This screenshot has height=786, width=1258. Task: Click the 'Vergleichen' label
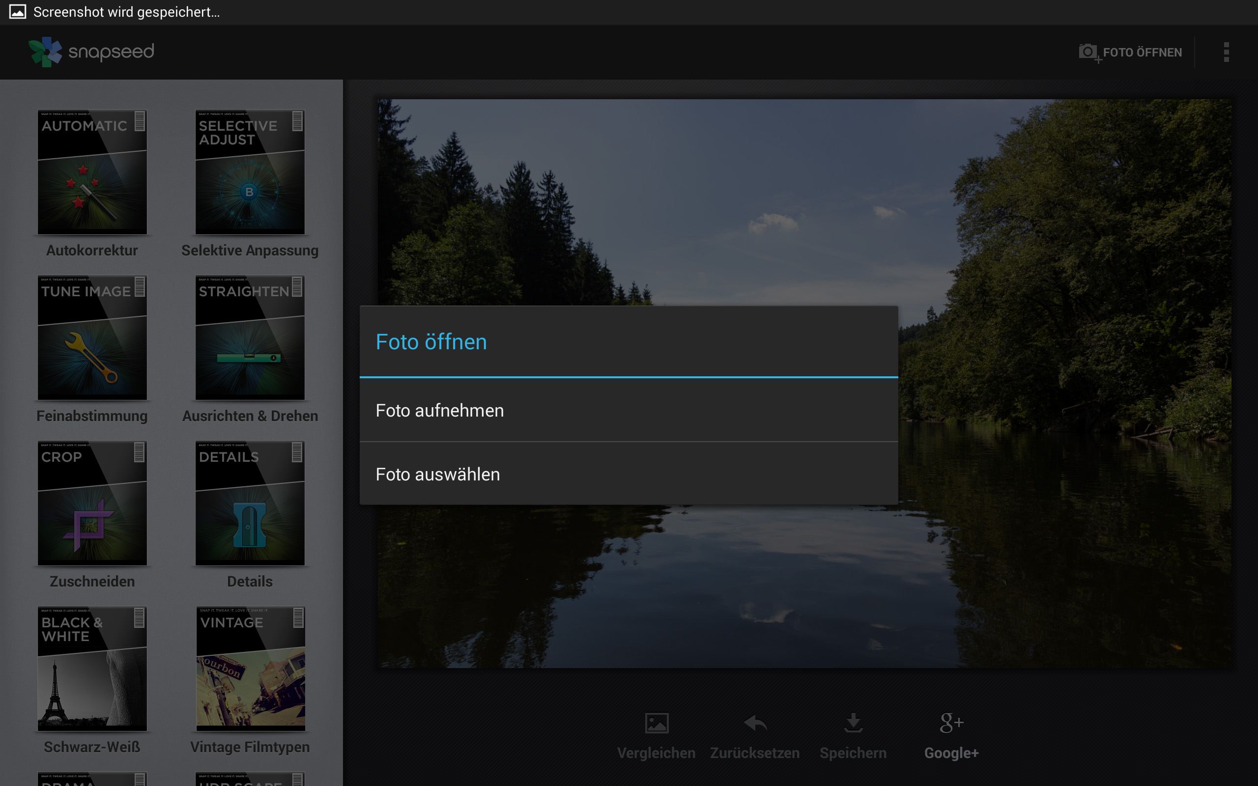656,753
